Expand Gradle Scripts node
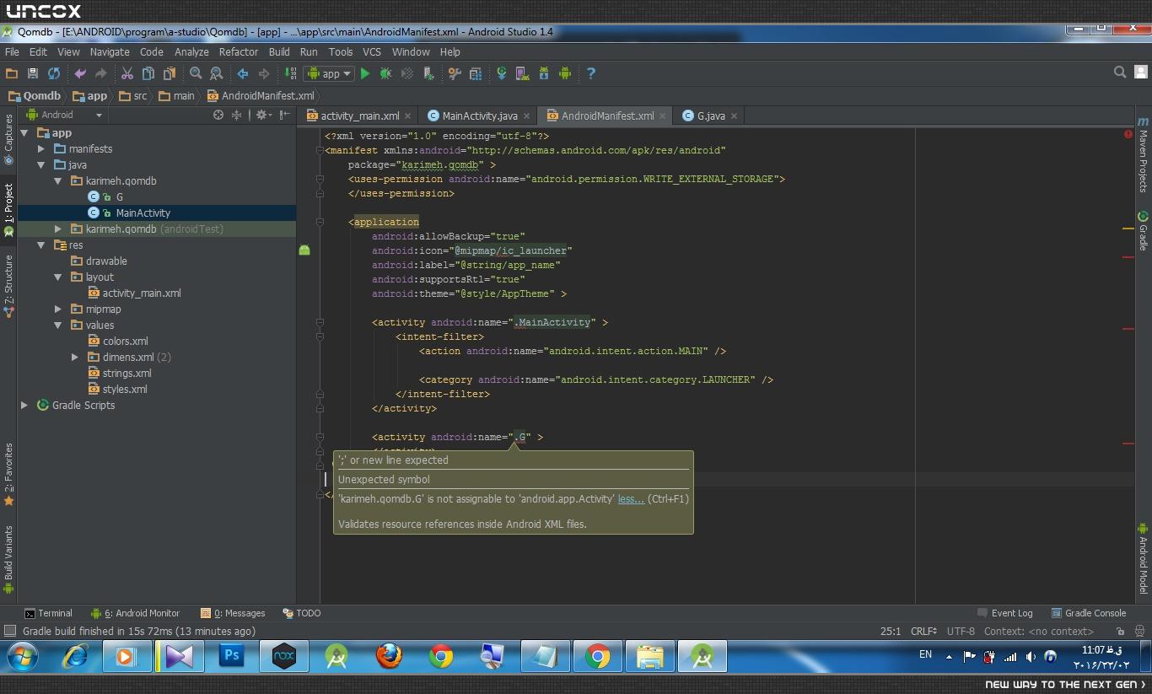Screen dimensions: 1152x694 24,406
